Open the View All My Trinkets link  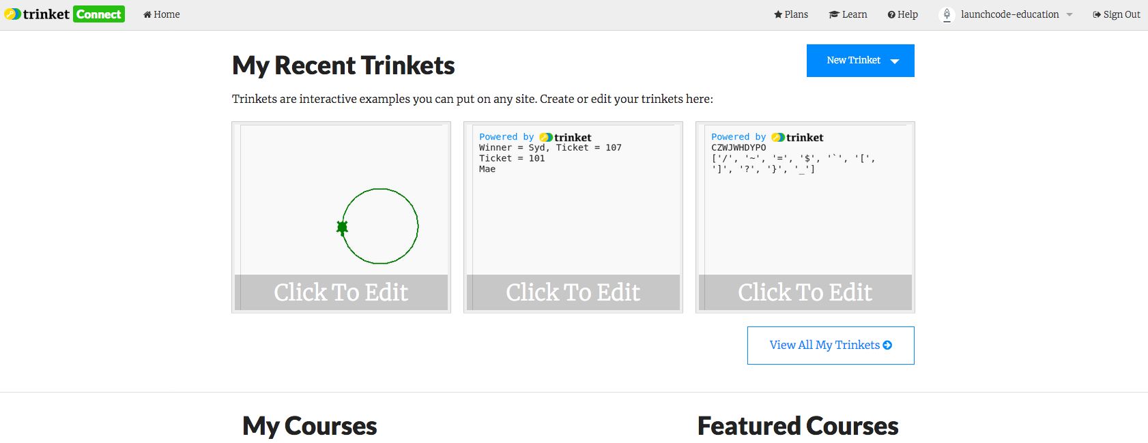click(824, 346)
